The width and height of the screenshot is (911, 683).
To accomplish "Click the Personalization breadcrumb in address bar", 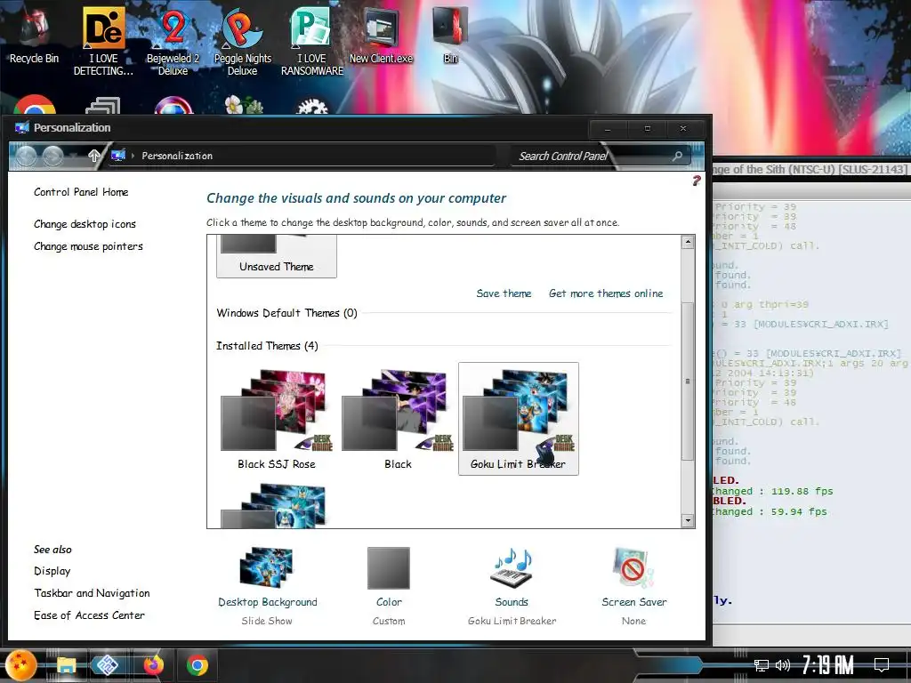I will [x=177, y=156].
